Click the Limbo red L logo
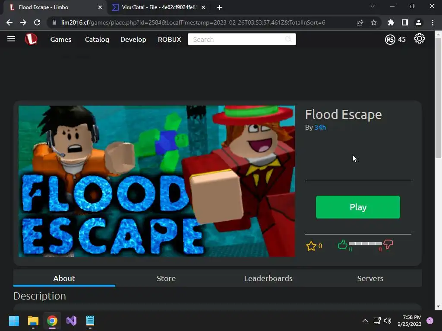Image resolution: width=442 pixels, height=331 pixels. coord(31,39)
